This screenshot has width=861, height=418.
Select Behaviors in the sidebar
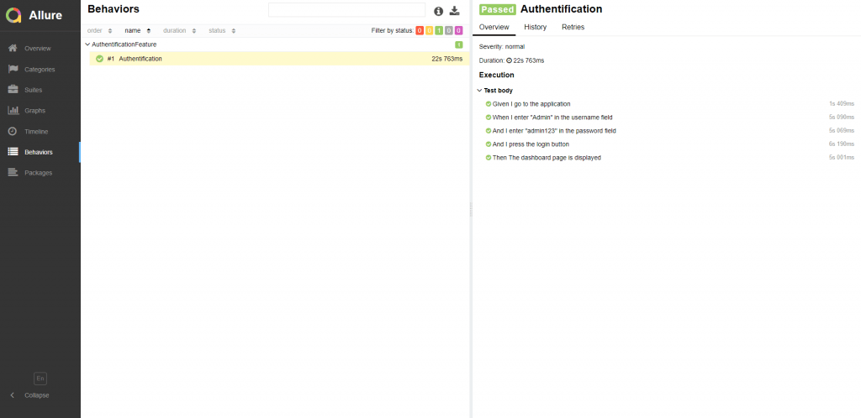coord(40,152)
